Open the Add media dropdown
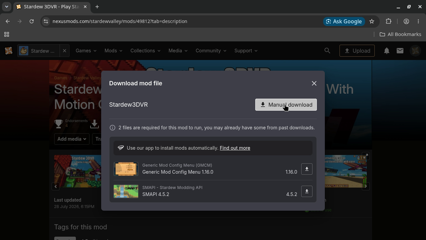This screenshot has height=240, width=426. point(72,139)
